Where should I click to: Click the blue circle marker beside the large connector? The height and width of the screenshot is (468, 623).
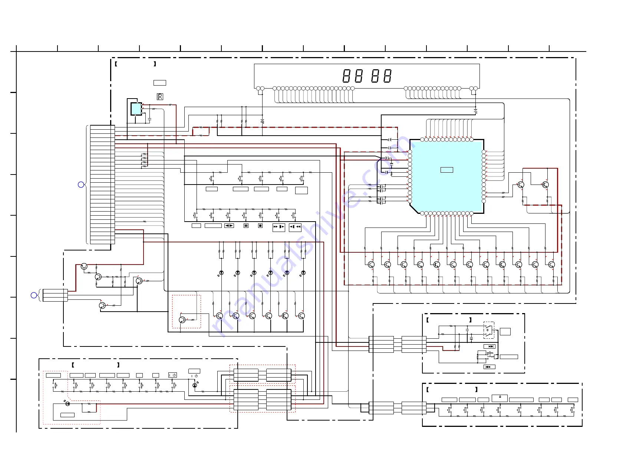pyautogui.click(x=81, y=185)
